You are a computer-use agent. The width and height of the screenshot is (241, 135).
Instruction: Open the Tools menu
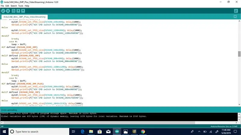point(20,6)
